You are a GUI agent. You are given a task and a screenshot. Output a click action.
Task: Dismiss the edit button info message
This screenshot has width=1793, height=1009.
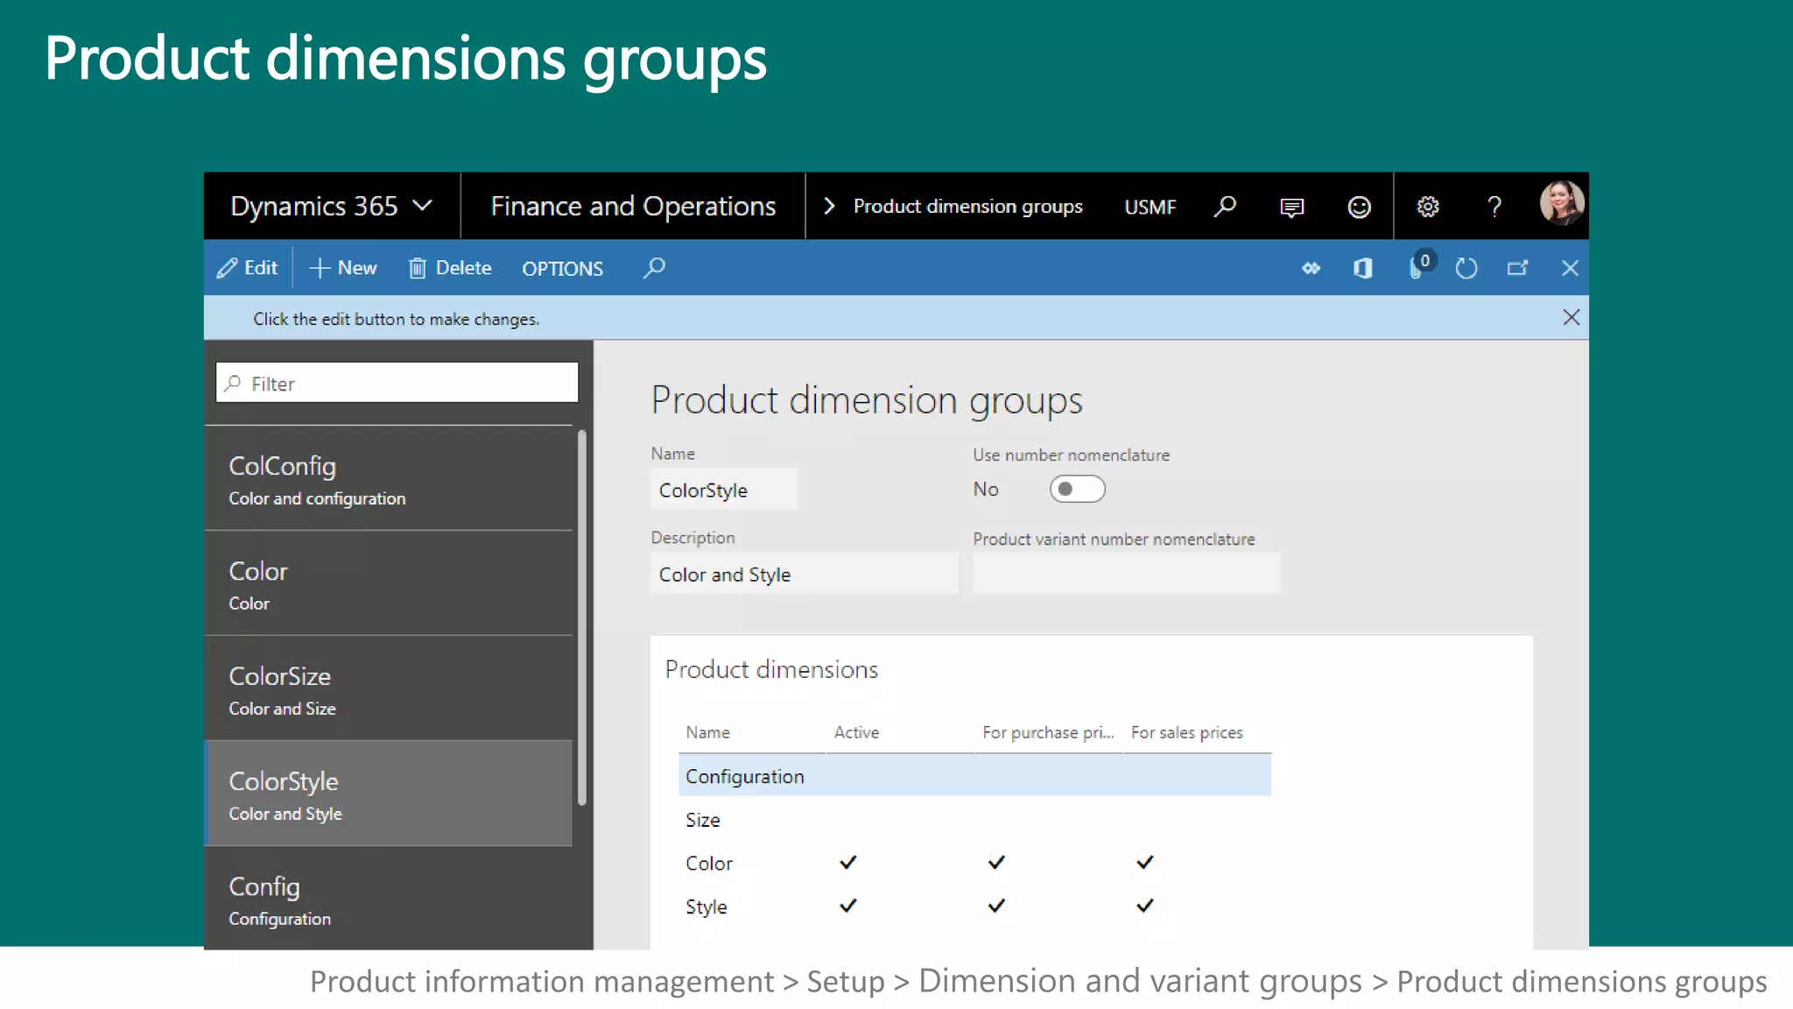[x=1572, y=317]
